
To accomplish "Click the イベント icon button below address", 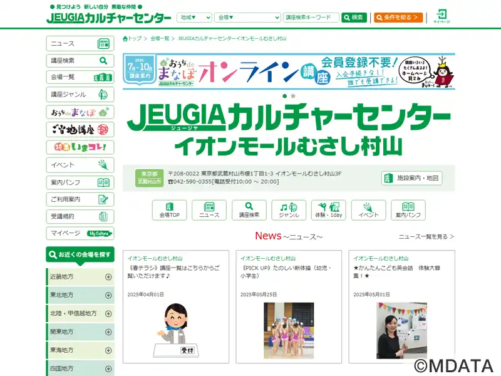I will coord(368,210).
